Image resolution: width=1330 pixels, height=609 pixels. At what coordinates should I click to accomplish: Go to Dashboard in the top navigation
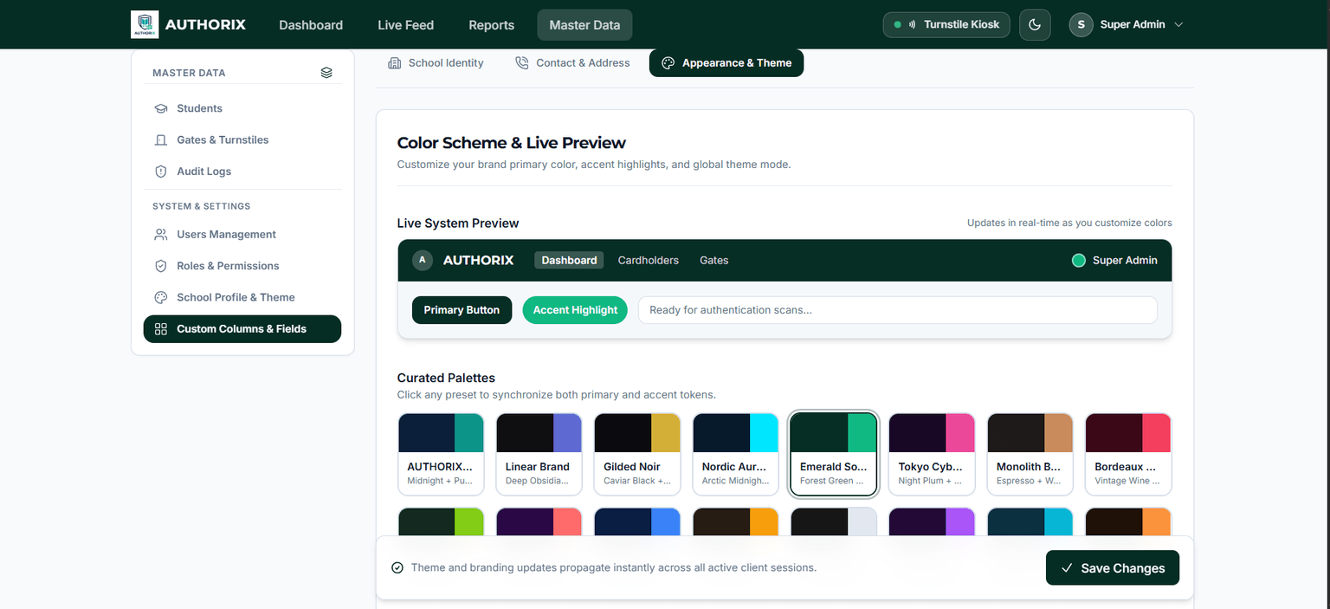tap(311, 25)
